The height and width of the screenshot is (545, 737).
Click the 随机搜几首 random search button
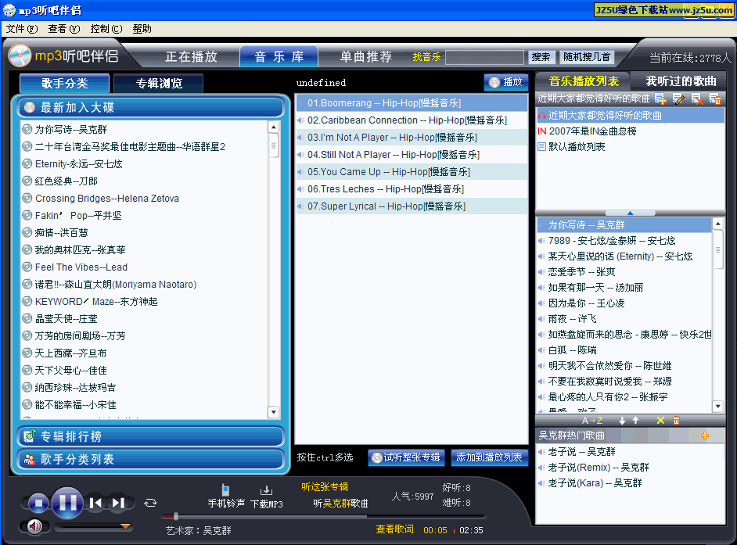(x=587, y=57)
